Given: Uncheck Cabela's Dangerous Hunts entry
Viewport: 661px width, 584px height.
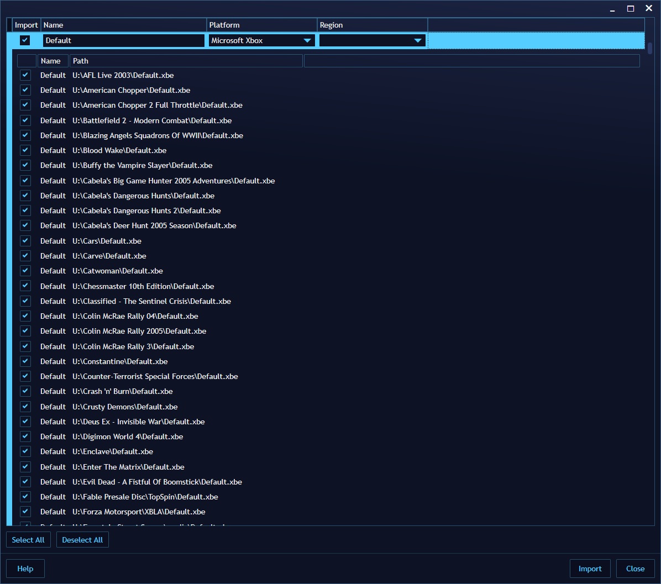Looking at the screenshot, I should 25,195.
